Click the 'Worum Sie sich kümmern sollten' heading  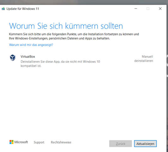(x=66, y=26)
